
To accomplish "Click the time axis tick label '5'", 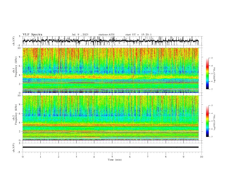I will pos(112,157).
